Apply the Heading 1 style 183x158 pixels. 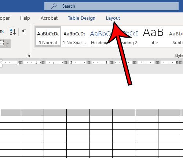click(x=100, y=36)
